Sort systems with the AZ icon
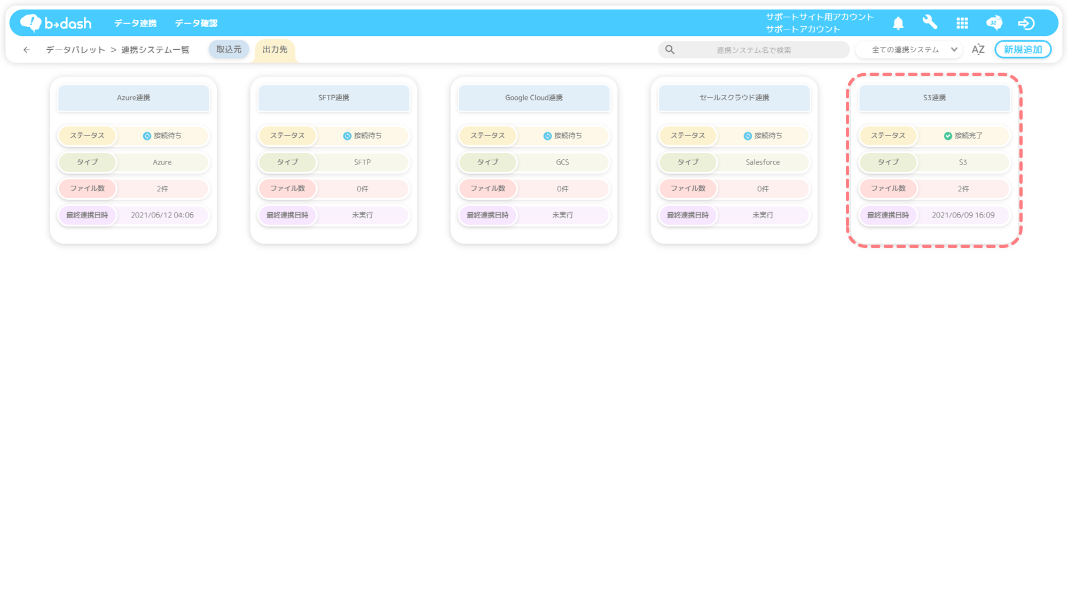Viewport: 1068px width, 601px height. pyautogui.click(x=978, y=50)
